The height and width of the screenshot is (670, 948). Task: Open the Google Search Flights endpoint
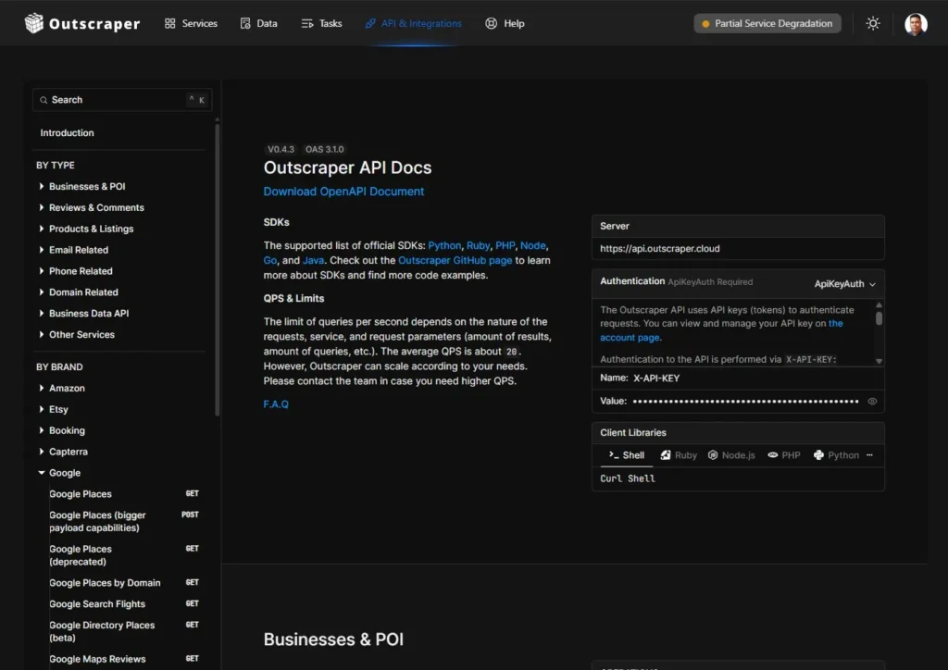pos(124,603)
